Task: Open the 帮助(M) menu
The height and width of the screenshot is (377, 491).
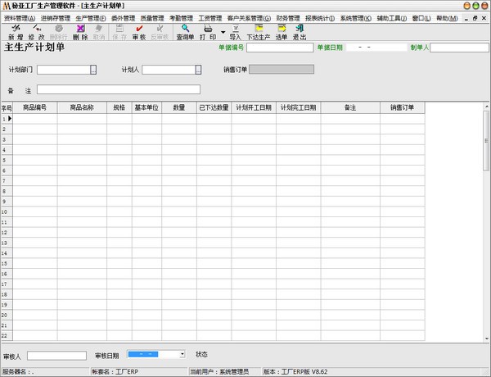Action: click(x=447, y=18)
